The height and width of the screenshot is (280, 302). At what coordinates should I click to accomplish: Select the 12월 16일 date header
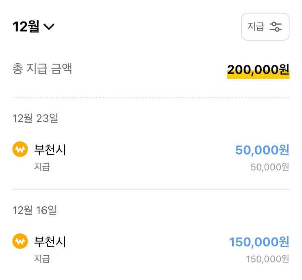[x=35, y=210]
